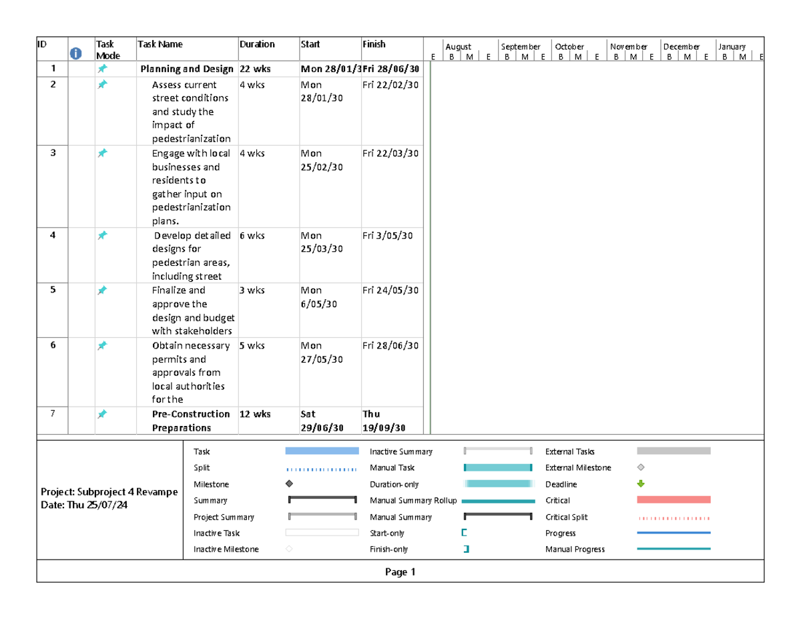
Task: Click the red Critical bar swatch
Action: click(674, 500)
